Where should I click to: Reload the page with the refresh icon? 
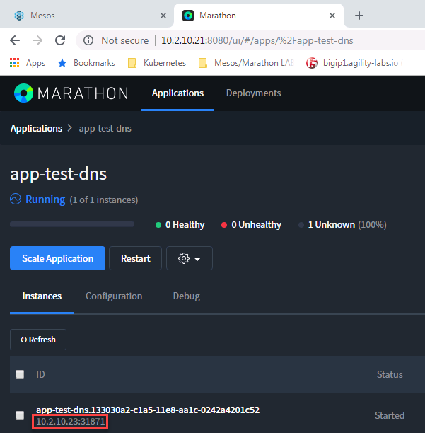[x=60, y=40]
